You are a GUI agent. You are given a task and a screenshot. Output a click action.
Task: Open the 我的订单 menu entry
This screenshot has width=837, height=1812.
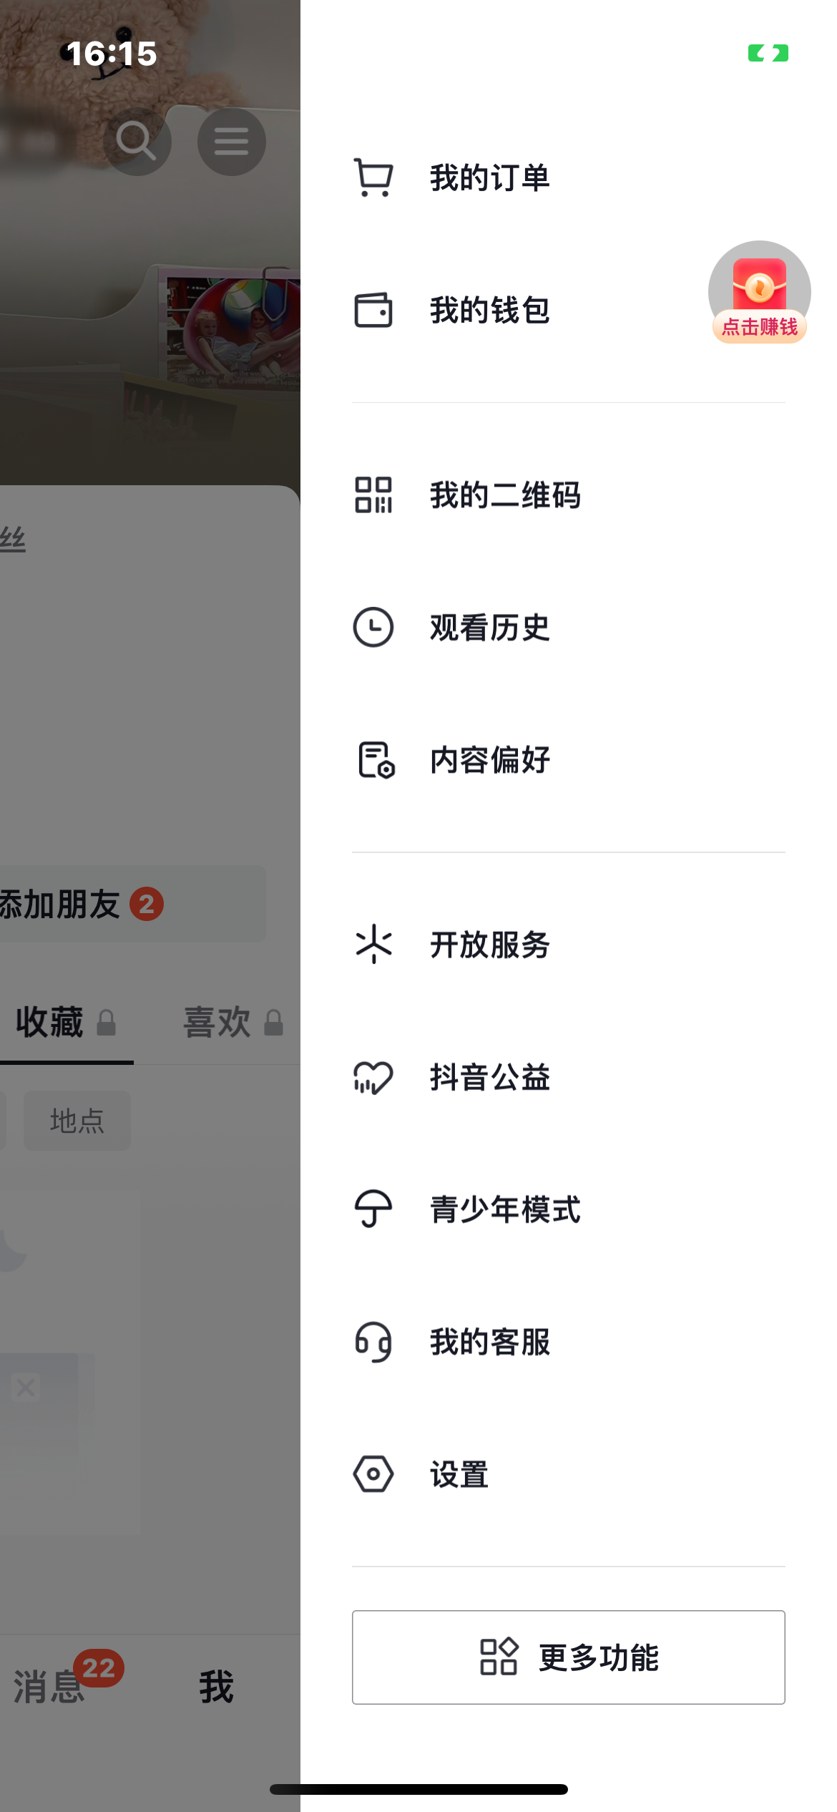point(489,177)
